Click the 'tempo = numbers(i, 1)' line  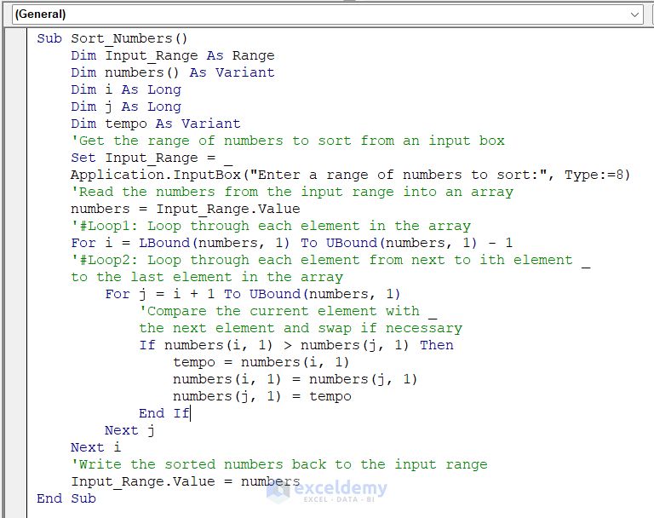point(261,362)
